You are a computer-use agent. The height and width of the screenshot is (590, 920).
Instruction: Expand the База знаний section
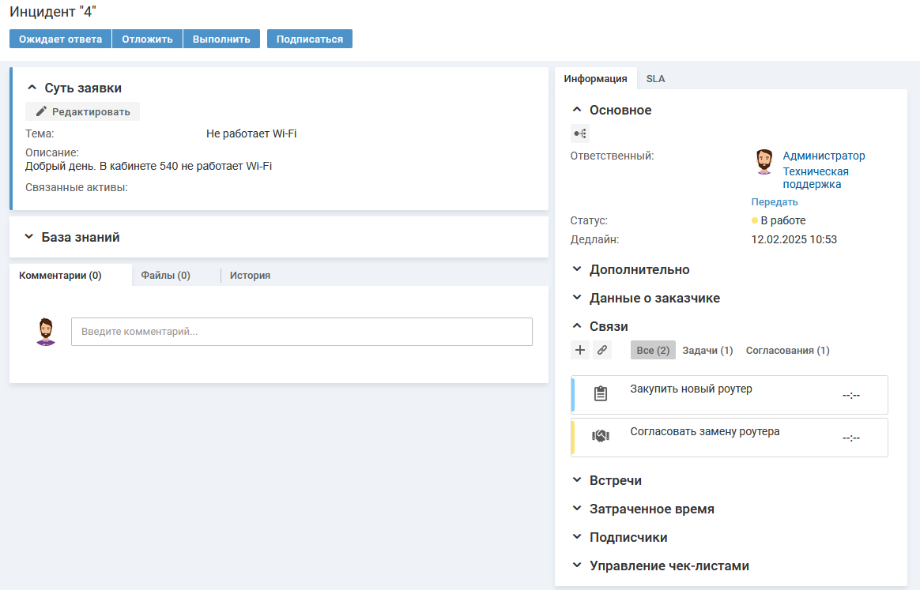pos(81,237)
